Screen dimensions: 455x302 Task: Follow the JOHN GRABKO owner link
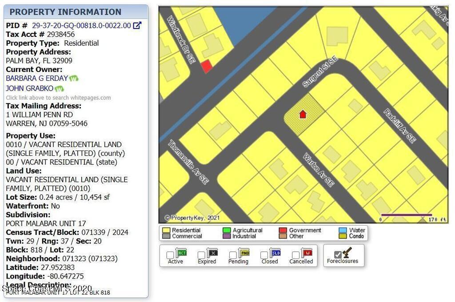(x=29, y=88)
